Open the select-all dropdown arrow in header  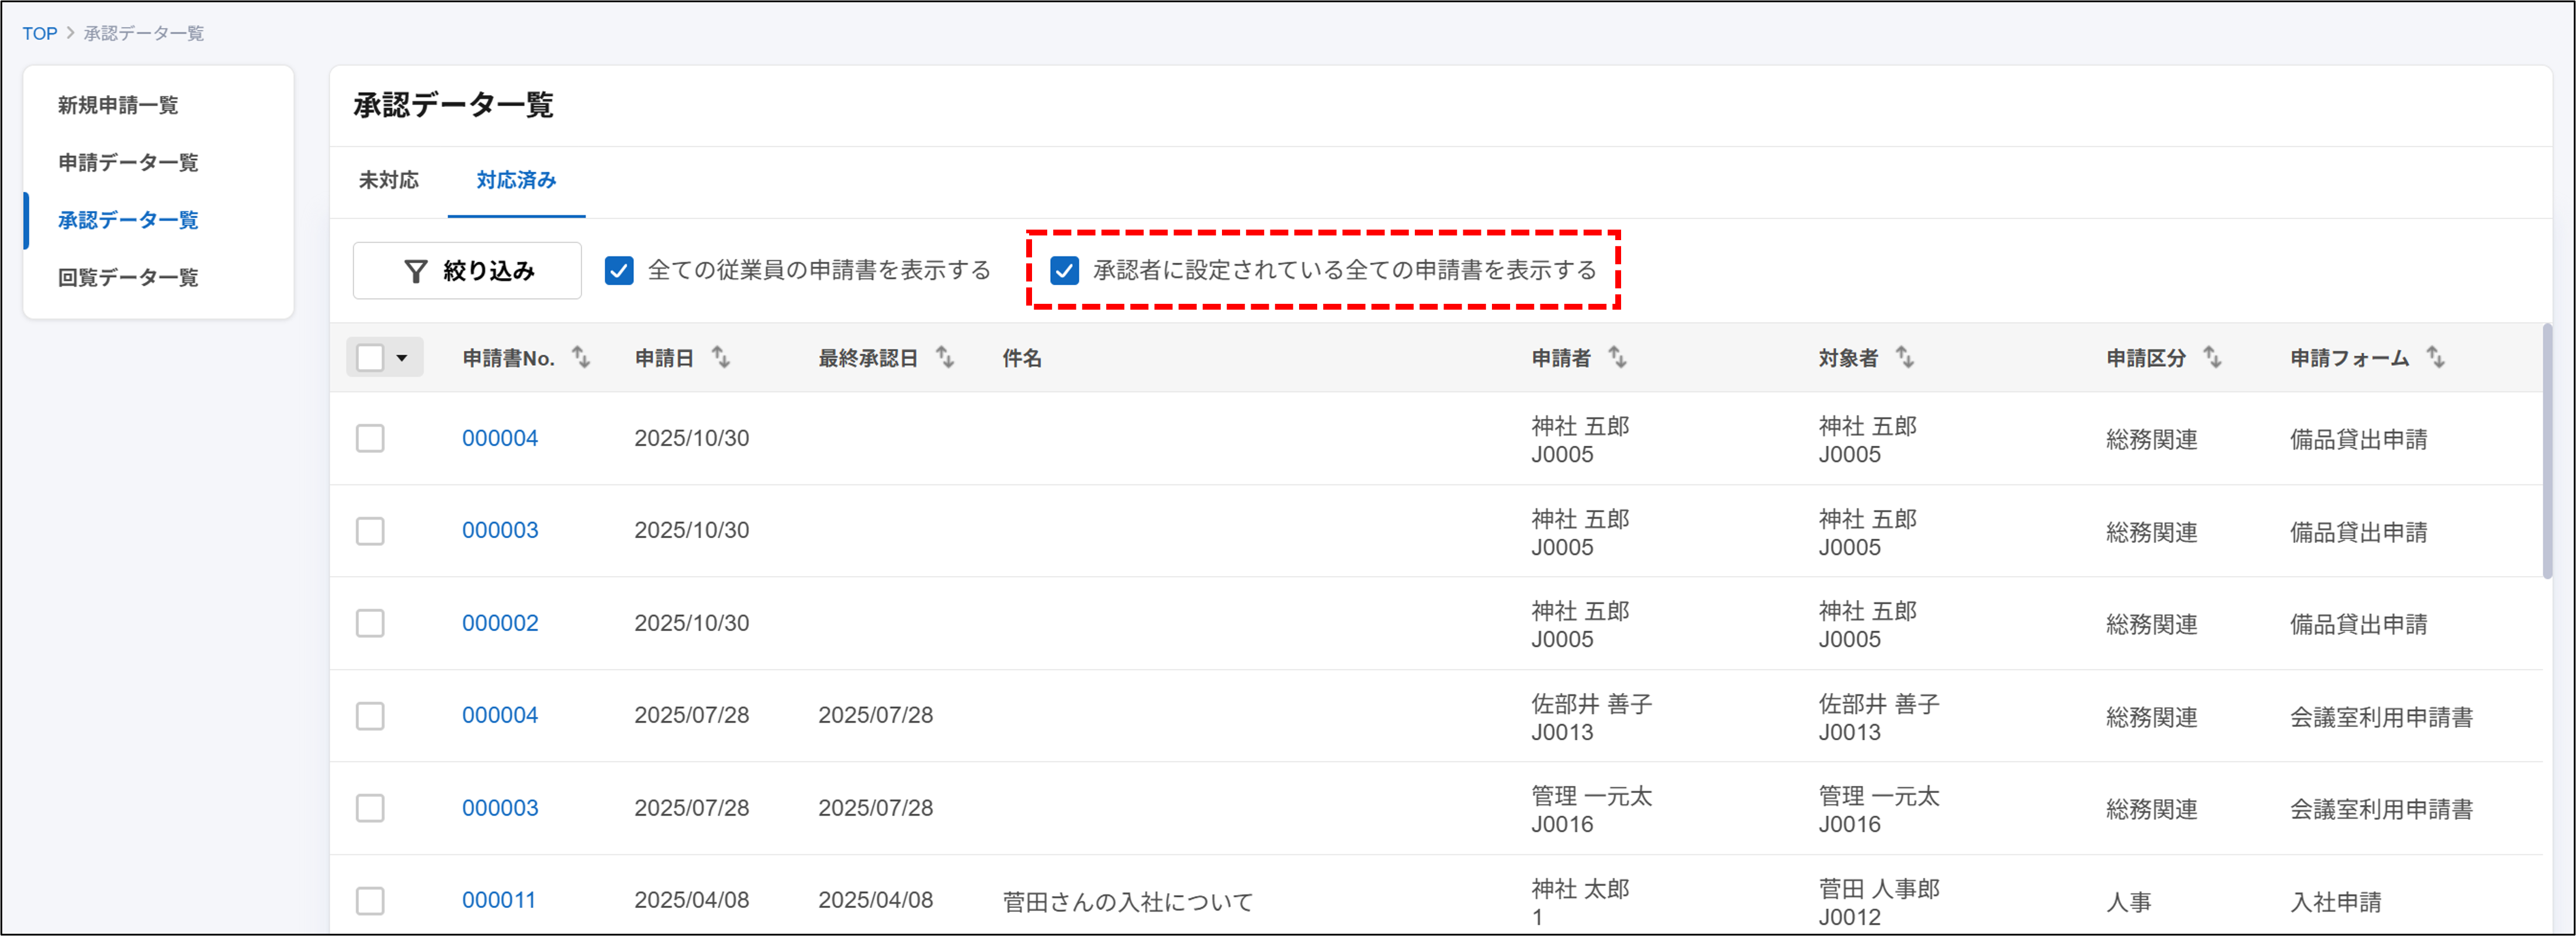tap(402, 358)
